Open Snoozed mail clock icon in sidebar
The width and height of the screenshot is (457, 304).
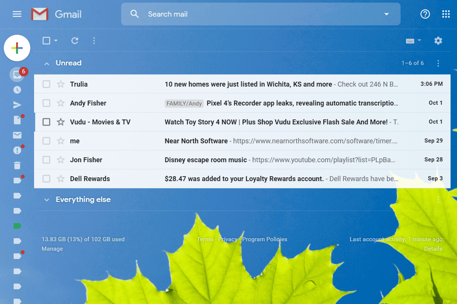(17, 90)
